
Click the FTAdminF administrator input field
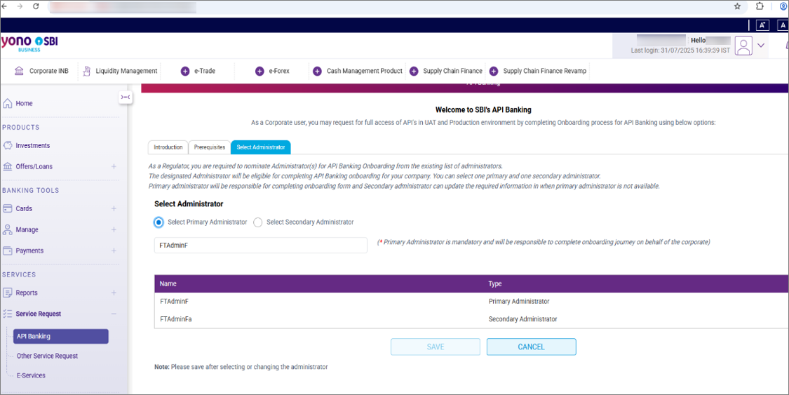click(261, 246)
